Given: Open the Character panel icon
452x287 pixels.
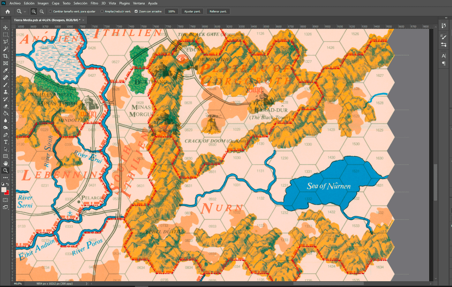Looking at the screenshot, I should tap(444, 56).
